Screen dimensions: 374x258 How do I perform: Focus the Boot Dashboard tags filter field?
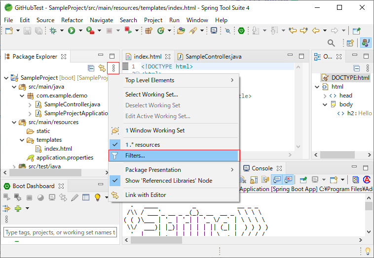[x=60, y=232]
